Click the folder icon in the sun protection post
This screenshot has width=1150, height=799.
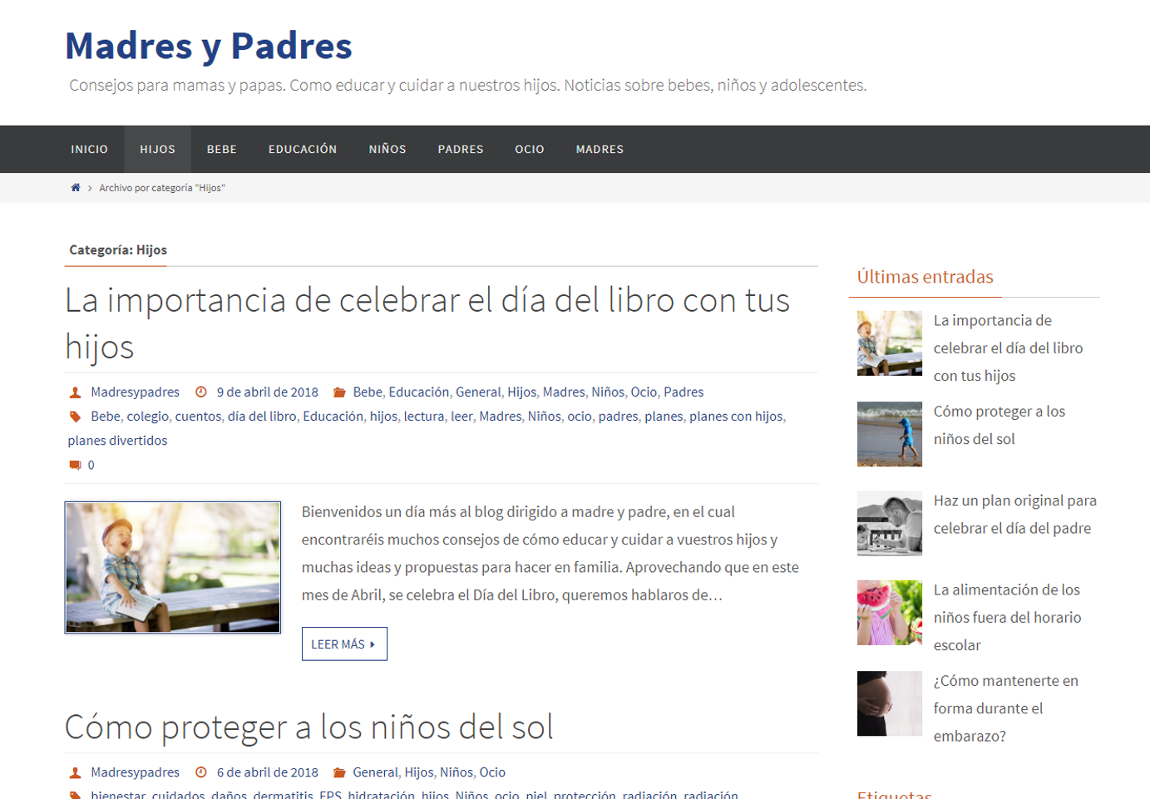[339, 772]
